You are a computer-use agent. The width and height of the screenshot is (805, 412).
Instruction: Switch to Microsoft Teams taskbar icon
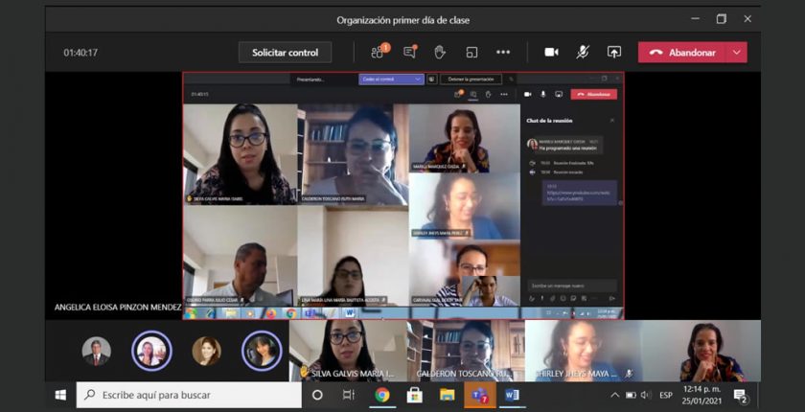pyautogui.click(x=480, y=395)
